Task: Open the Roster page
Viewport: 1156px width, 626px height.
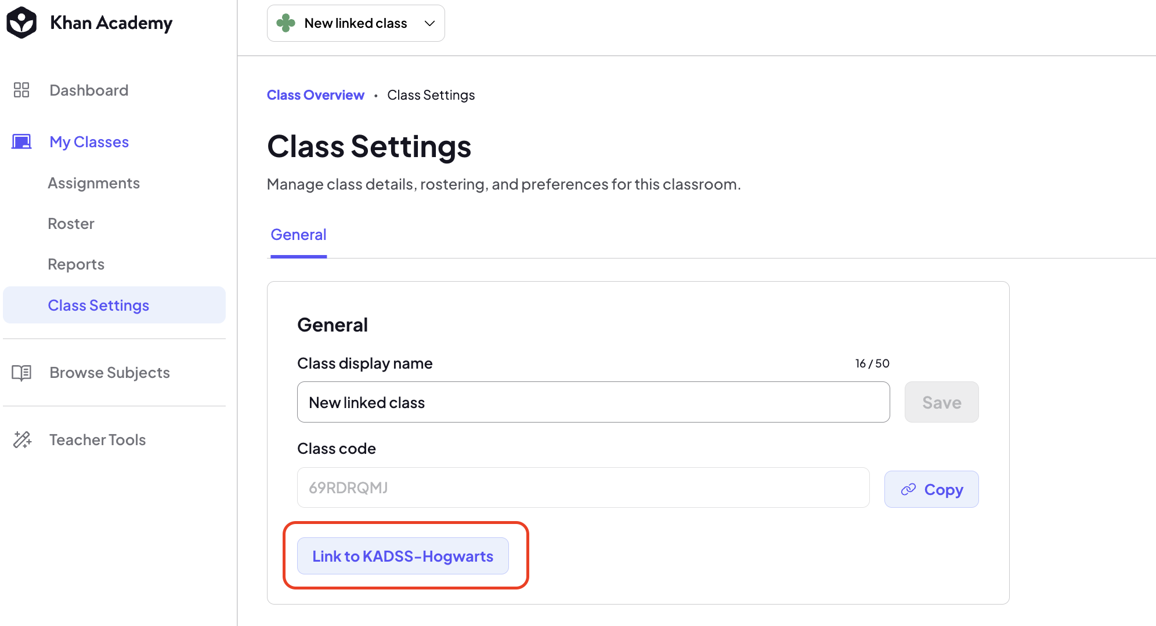Action: click(71, 224)
